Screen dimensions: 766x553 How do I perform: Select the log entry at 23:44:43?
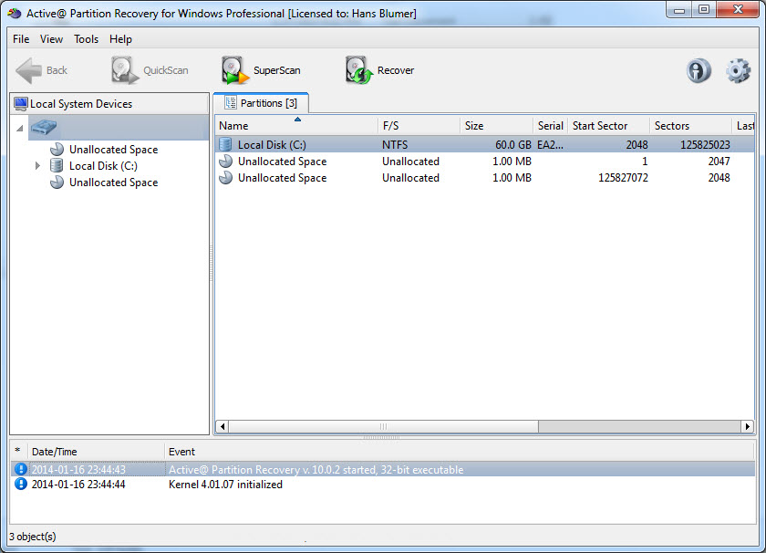tap(383, 469)
